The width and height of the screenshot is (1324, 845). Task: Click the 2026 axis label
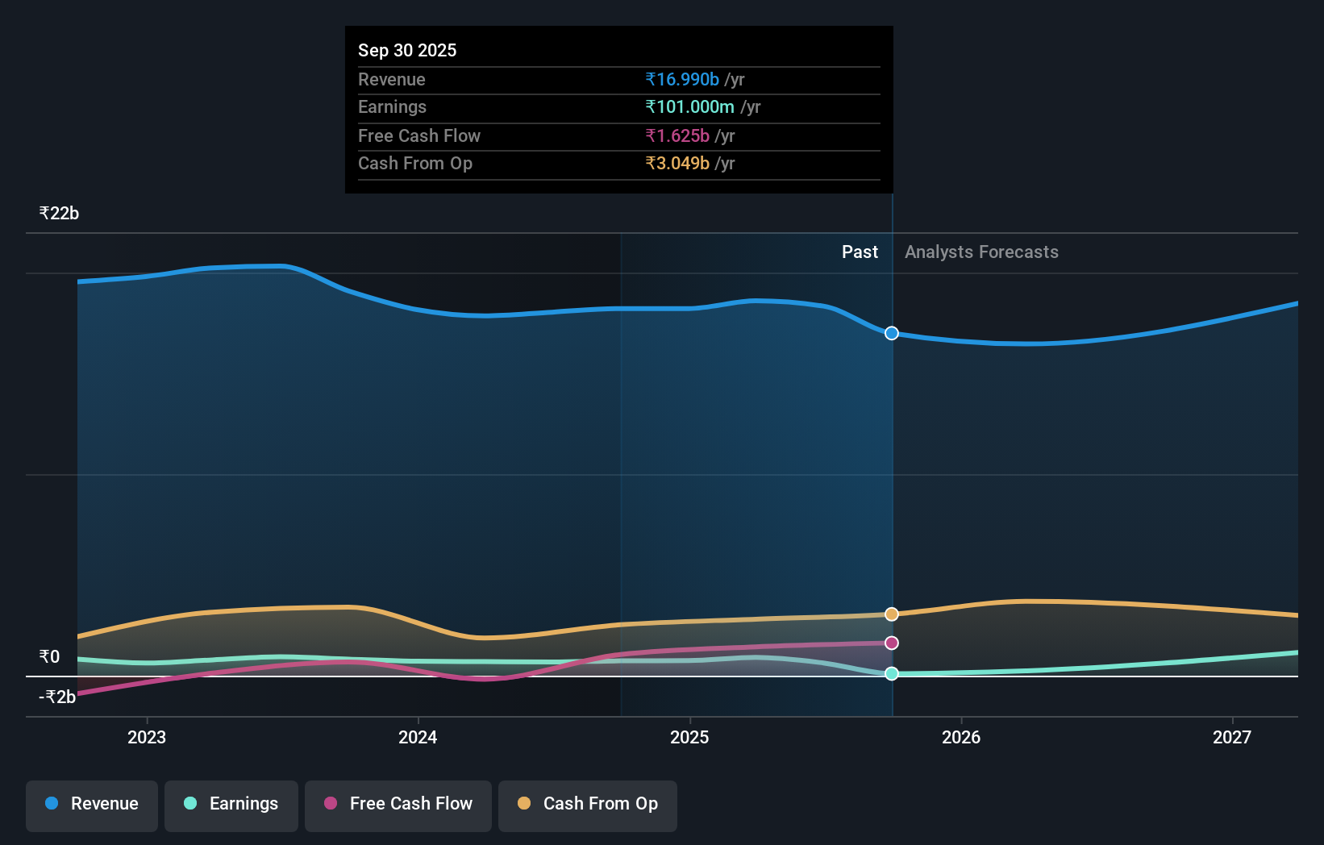coord(960,737)
